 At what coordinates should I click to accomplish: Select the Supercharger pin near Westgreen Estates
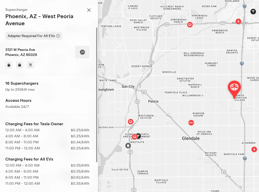[130, 122]
